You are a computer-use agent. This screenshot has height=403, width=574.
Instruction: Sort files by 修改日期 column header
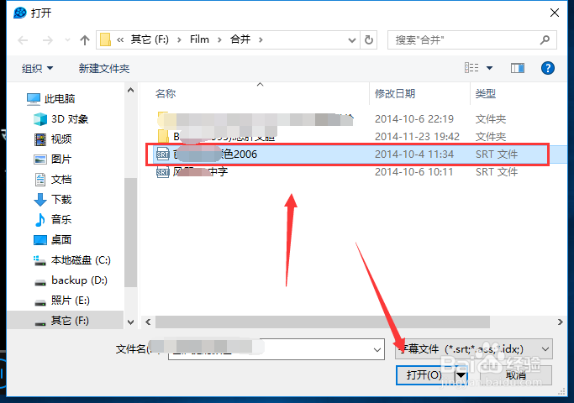(395, 94)
